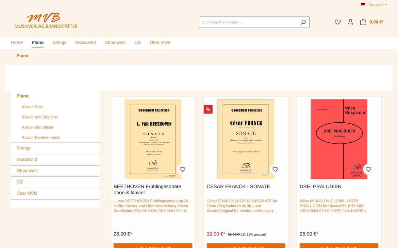The height and width of the screenshot is (248, 398).
Task: Add Beethoven Frühlingssonate to cart
Action: [153, 246]
